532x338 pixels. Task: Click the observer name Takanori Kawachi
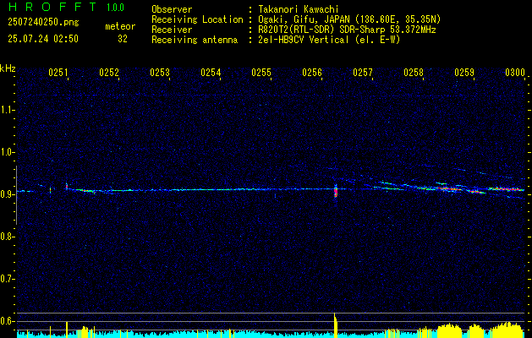(299, 9)
